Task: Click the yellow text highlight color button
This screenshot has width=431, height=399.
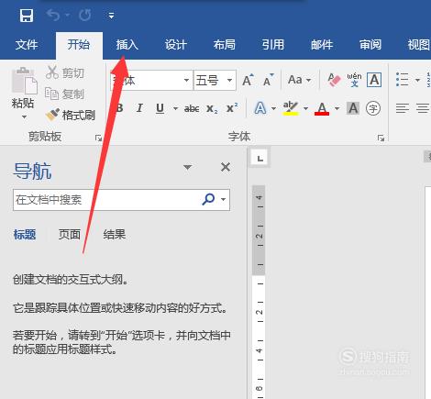Action: pyautogui.click(x=291, y=108)
